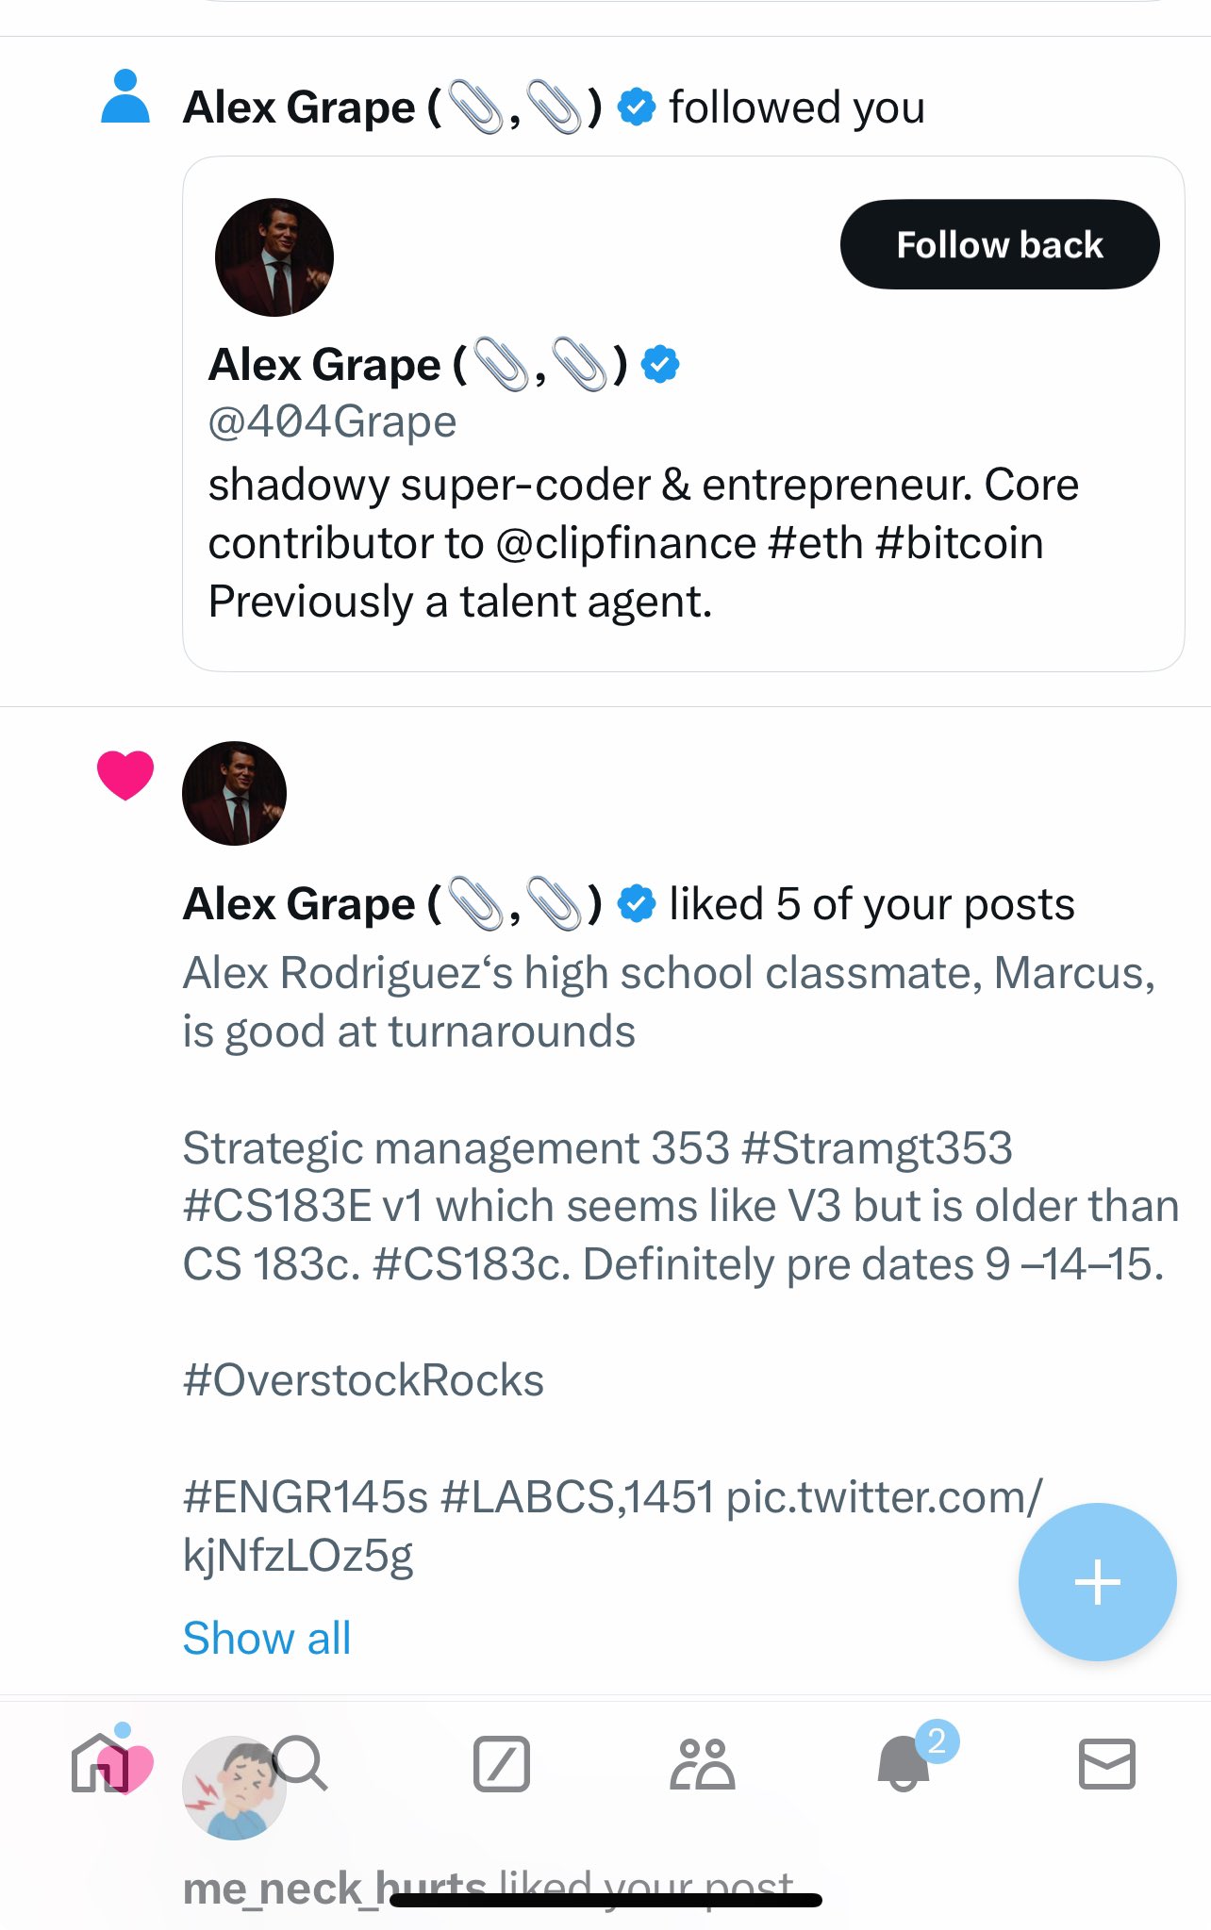The height and width of the screenshot is (1930, 1211).
Task: Tap the #bitcoin hashtag in bio
Action: pyautogui.click(x=959, y=544)
